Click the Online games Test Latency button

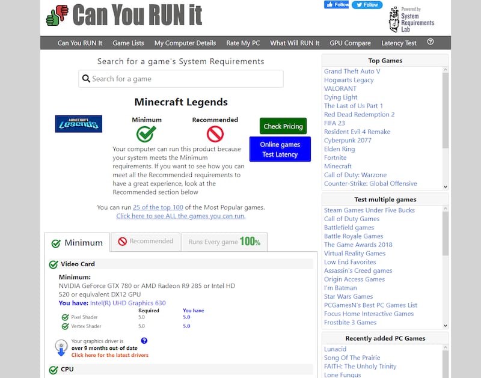pyautogui.click(x=280, y=150)
